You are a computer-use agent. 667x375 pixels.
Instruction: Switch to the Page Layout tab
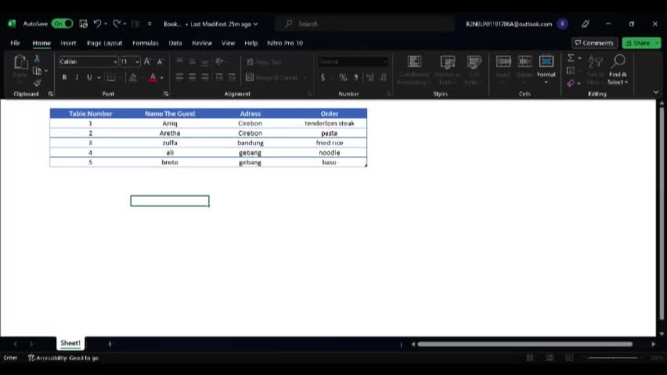point(104,43)
